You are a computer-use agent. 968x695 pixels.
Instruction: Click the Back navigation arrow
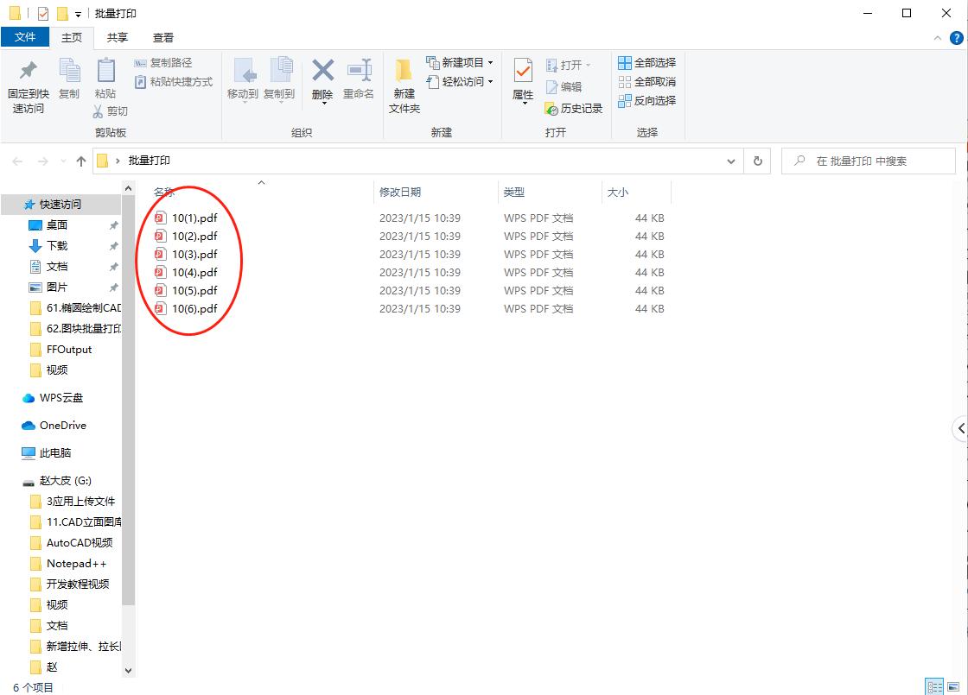[x=17, y=161]
